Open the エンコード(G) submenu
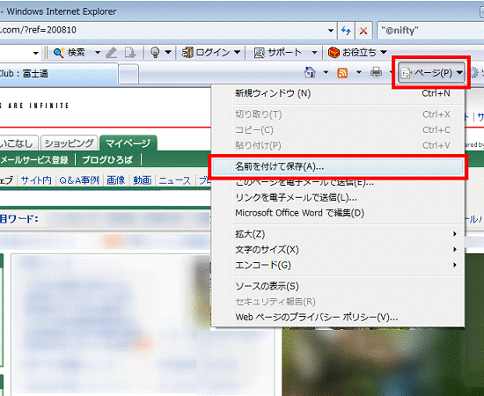Screen dimensions: 484x396 click(x=338, y=265)
